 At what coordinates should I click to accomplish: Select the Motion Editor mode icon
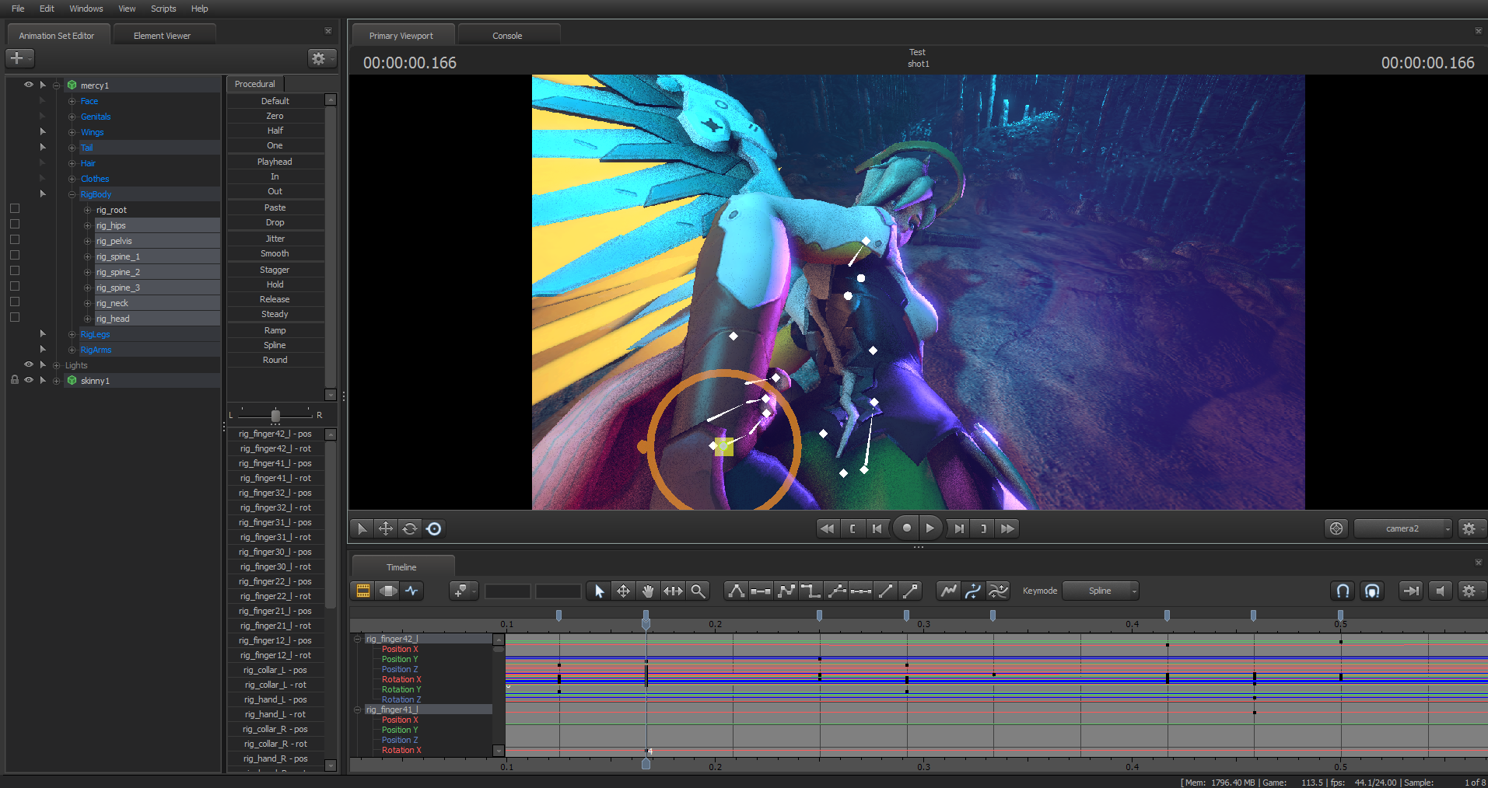(387, 591)
